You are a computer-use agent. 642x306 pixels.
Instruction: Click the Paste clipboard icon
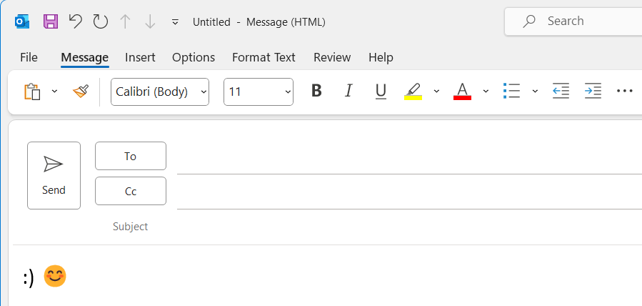(x=33, y=92)
